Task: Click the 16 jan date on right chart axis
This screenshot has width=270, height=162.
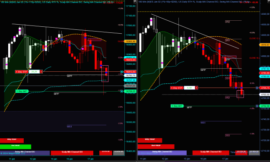Action: click(203, 159)
